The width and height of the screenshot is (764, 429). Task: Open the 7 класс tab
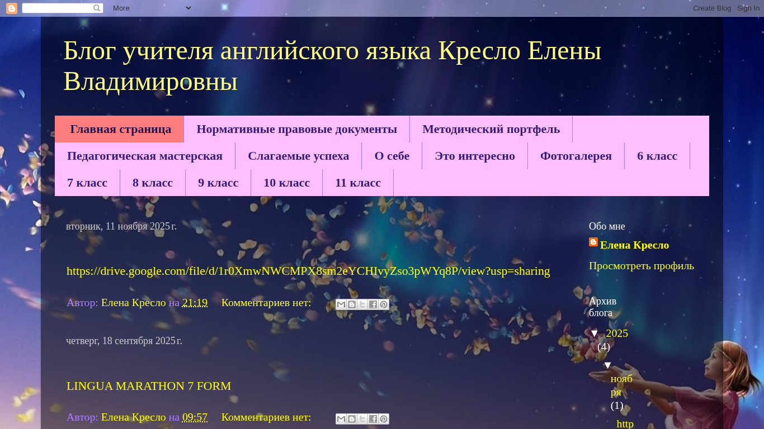point(87,183)
